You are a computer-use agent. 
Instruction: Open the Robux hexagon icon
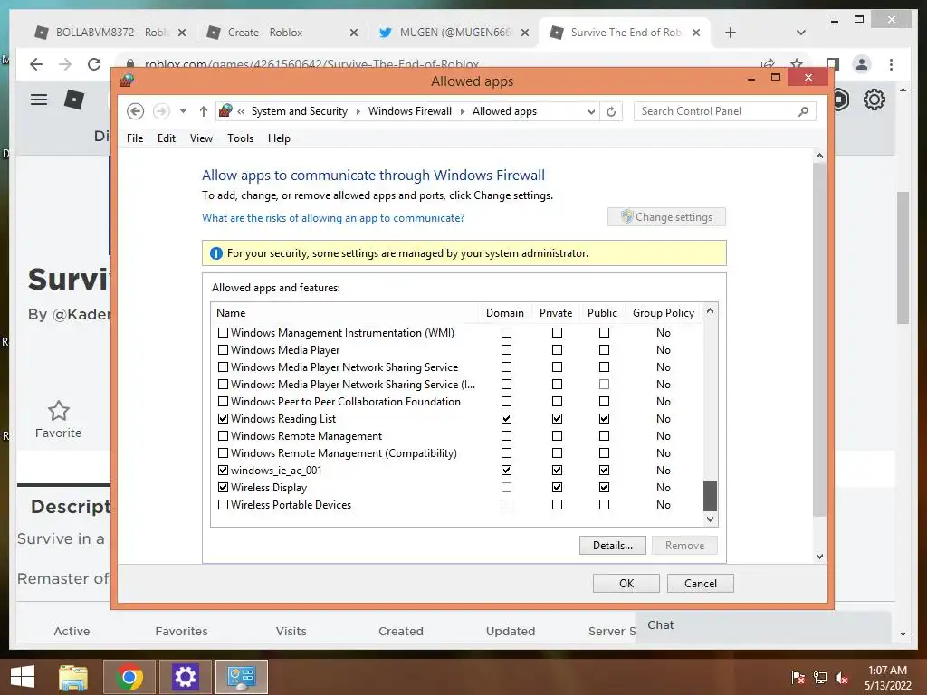click(x=840, y=100)
